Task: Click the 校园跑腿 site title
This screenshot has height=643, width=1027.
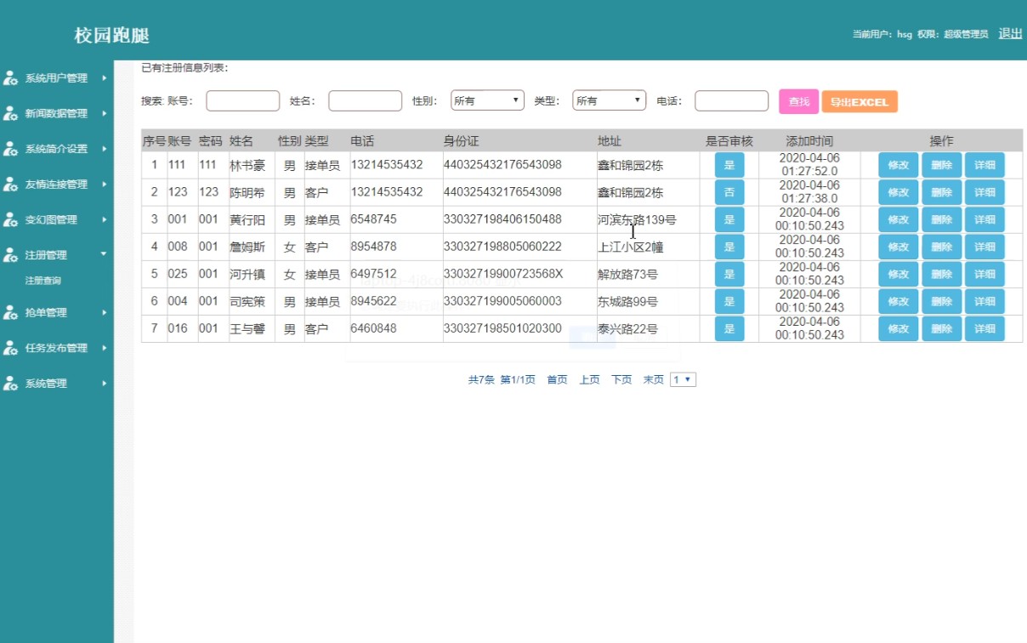Action: click(111, 36)
